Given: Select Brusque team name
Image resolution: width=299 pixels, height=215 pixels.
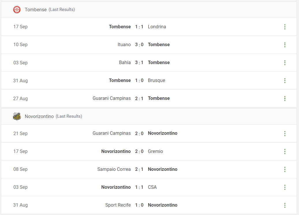Looking at the screenshot, I should 156,81.
